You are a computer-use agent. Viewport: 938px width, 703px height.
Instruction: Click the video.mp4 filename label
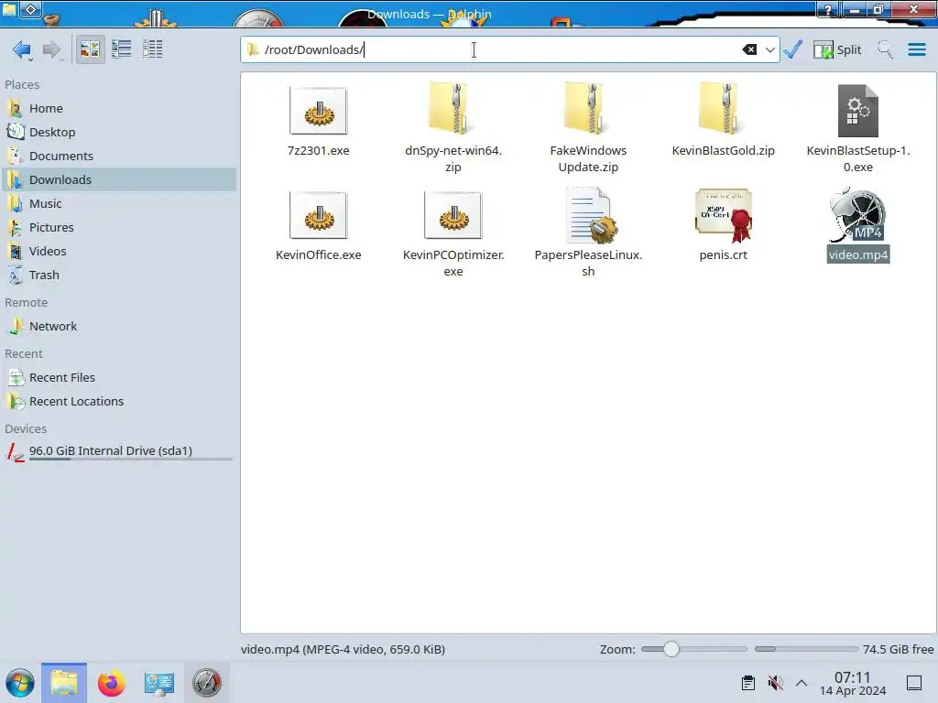[857, 254]
